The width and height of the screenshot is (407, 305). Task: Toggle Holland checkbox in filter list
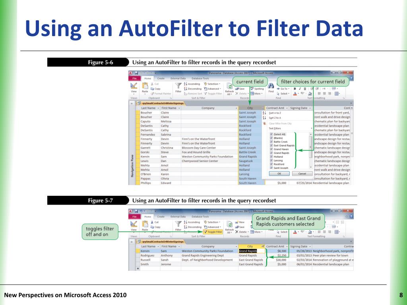point(271,156)
